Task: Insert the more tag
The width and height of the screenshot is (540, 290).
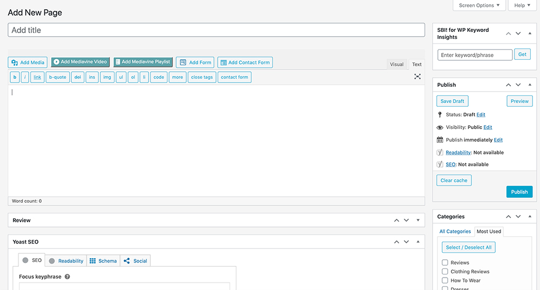Action: tap(178, 77)
